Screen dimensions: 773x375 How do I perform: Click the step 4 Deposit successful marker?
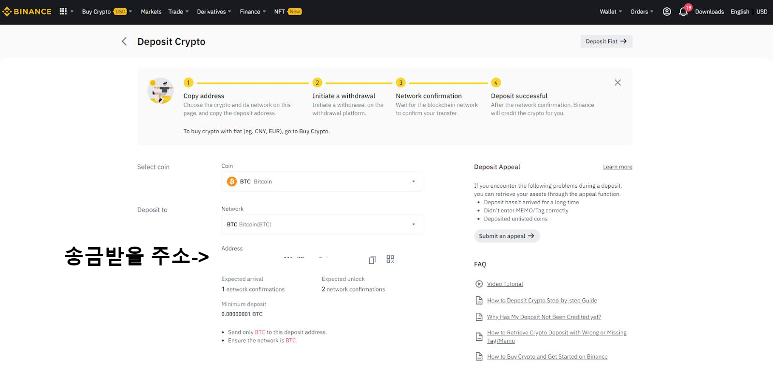(x=496, y=83)
